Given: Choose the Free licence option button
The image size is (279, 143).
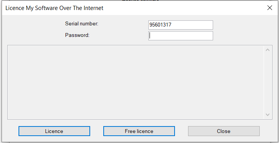Looking at the screenshot, I should pos(139,131).
